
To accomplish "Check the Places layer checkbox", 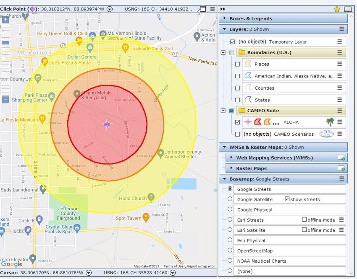I will (x=237, y=64).
